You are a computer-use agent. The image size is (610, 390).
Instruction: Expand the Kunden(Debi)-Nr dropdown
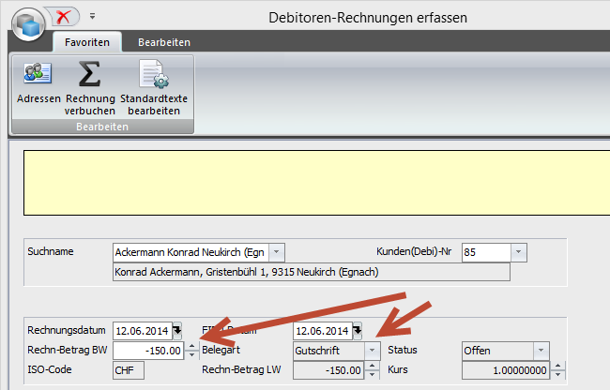pyautogui.click(x=519, y=252)
